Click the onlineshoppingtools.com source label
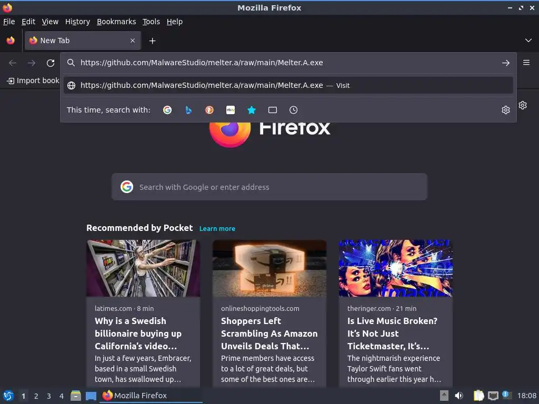 click(x=260, y=308)
